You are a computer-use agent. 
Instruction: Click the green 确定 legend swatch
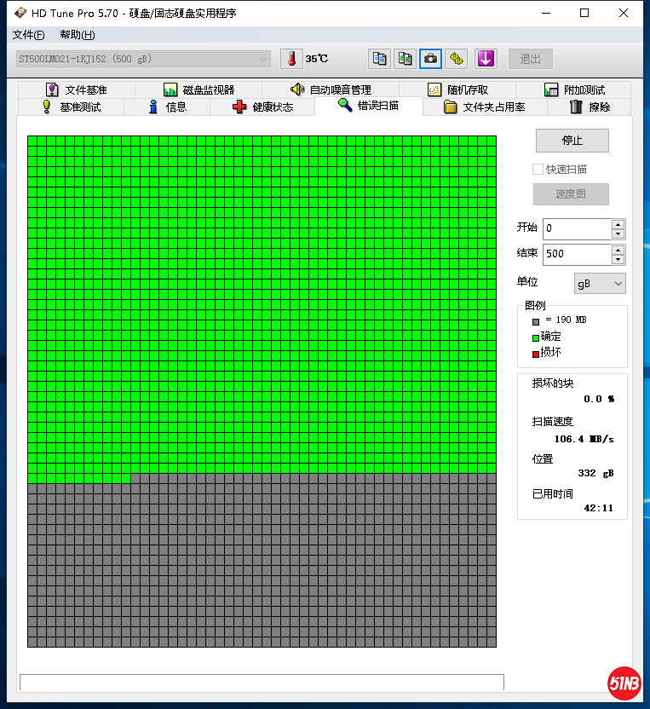pos(536,337)
